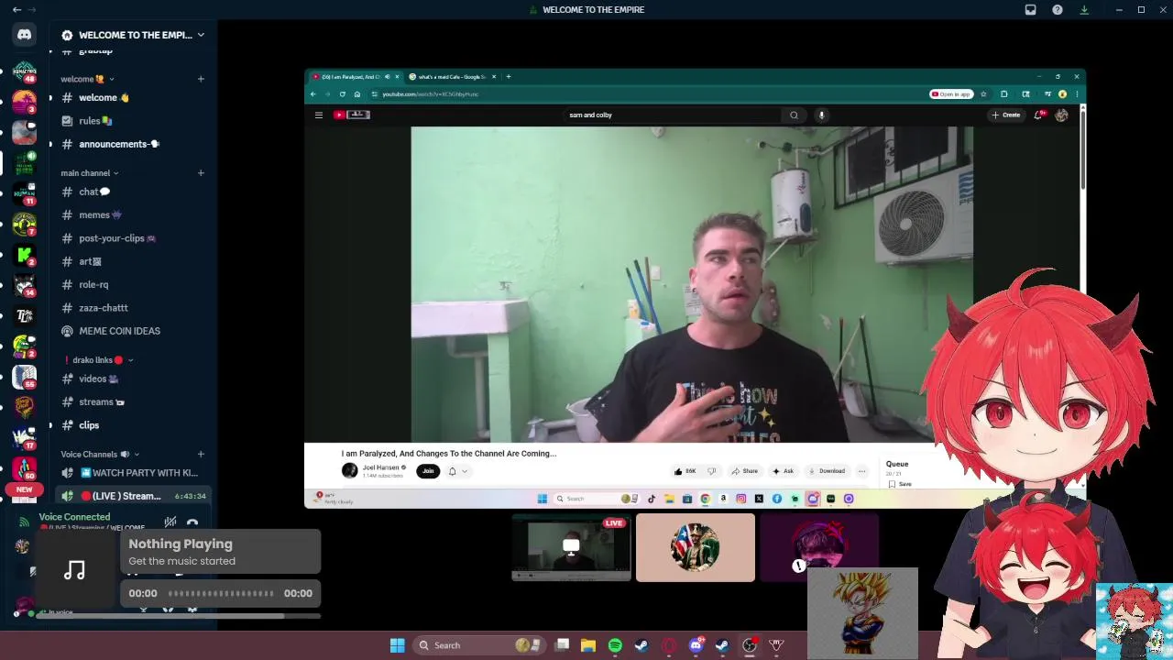
Task: Open Discord direct messages home icon
Action: pos(25,35)
